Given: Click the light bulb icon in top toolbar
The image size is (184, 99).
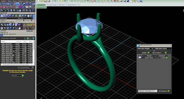Looking at the screenshot, I should (x=108, y=1).
